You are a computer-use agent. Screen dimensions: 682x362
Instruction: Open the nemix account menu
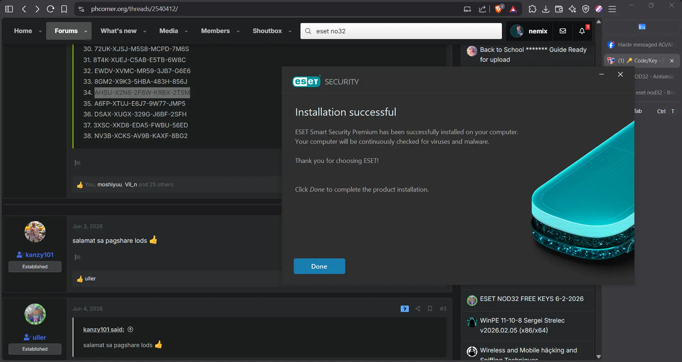pos(529,31)
